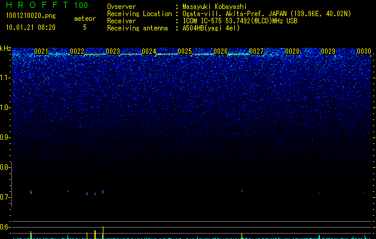Click the yellow power spike below 0027
Screen dimensions: 376x239
point(242,235)
